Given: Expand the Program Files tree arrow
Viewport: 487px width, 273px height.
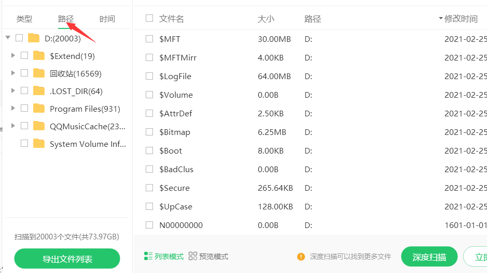Looking at the screenshot, I should coord(13,109).
